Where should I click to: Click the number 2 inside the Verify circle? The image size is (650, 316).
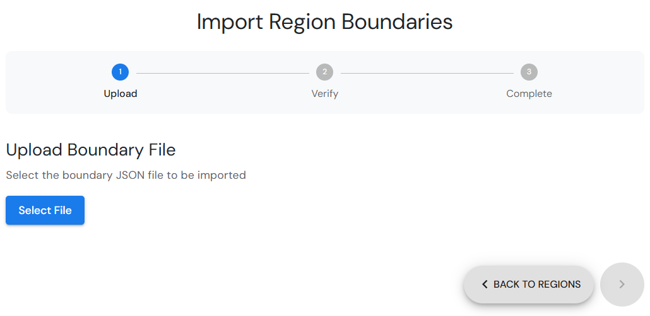click(x=324, y=72)
